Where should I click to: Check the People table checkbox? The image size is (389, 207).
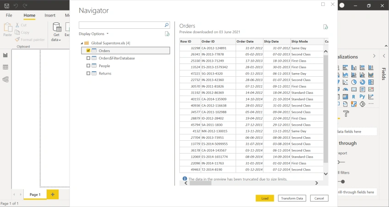[x=88, y=66]
